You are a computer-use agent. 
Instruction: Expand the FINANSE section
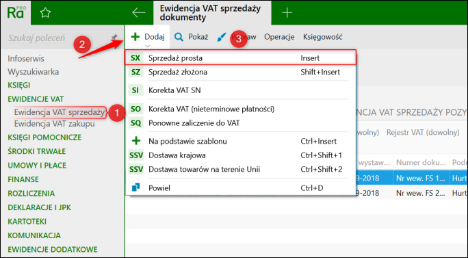click(23, 179)
